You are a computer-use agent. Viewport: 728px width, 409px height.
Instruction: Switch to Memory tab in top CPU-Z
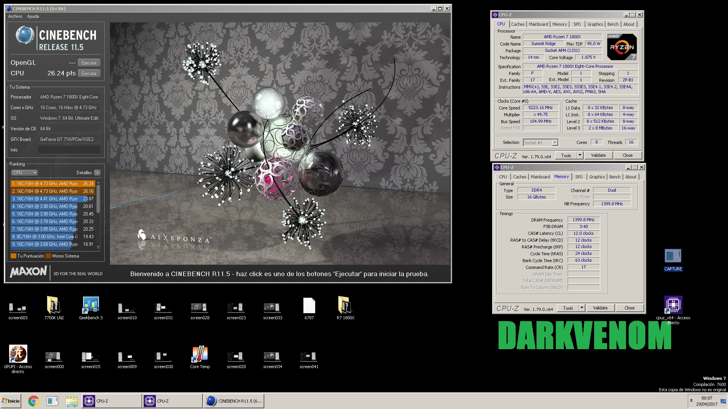(559, 24)
